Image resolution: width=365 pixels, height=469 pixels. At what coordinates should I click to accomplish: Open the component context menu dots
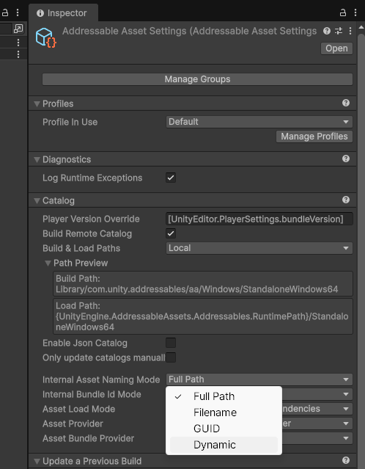pos(350,31)
